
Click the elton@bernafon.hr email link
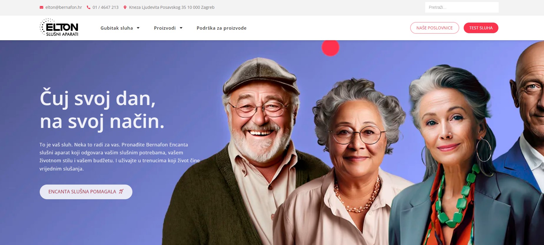pos(64,7)
